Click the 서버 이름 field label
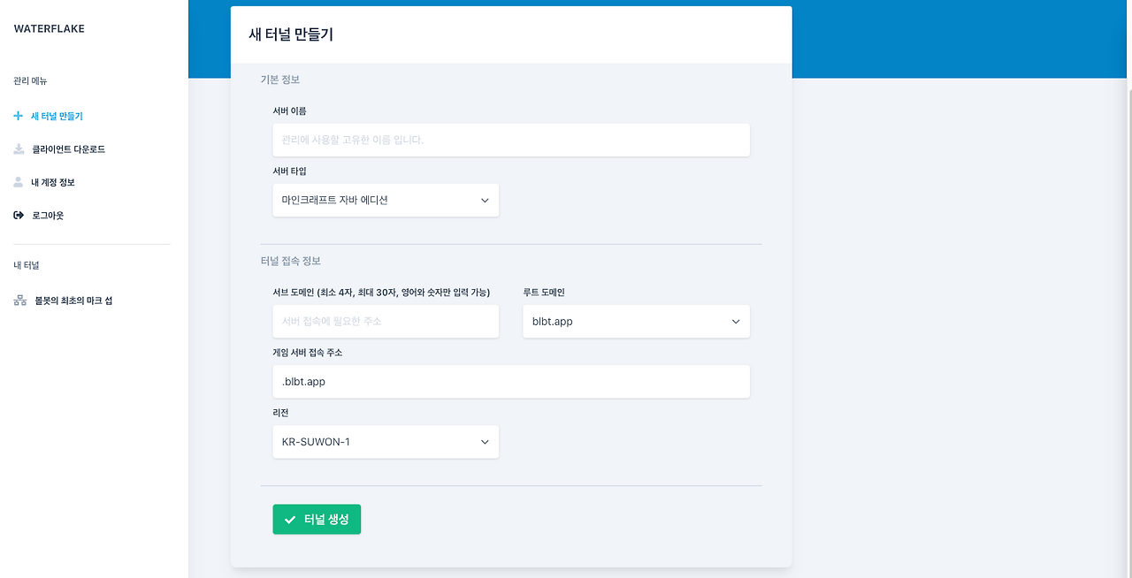1132x578 pixels. (289, 110)
